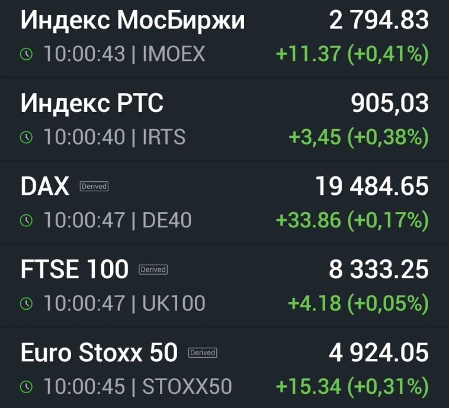Click the clock icon beside IMOEX time

pos(27,54)
